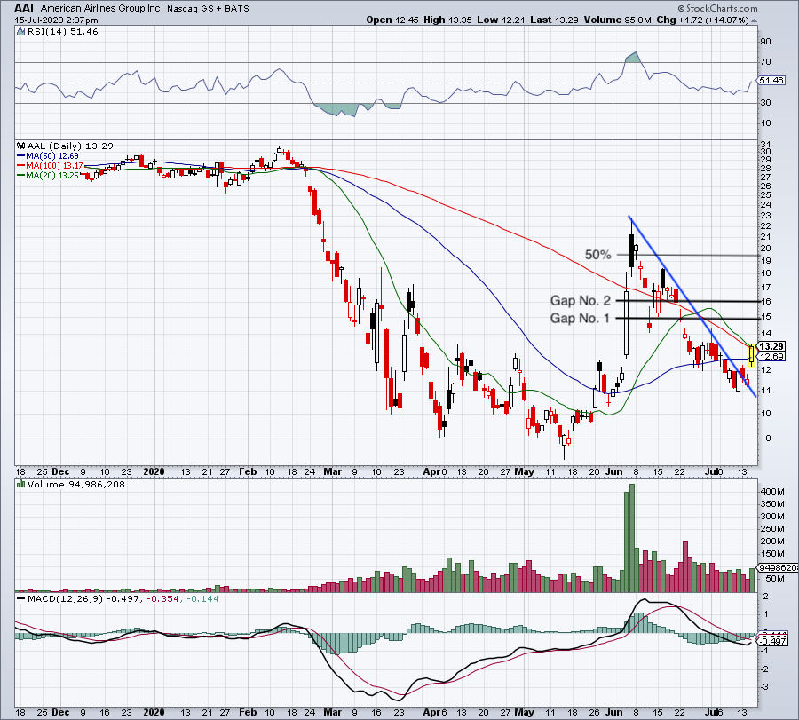Click the 51.46 RSI axis value tag
799x720 pixels.
click(x=771, y=81)
